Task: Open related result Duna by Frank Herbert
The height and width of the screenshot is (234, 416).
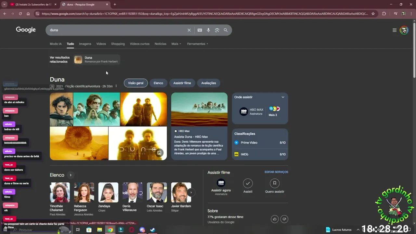Action: click(x=97, y=59)
